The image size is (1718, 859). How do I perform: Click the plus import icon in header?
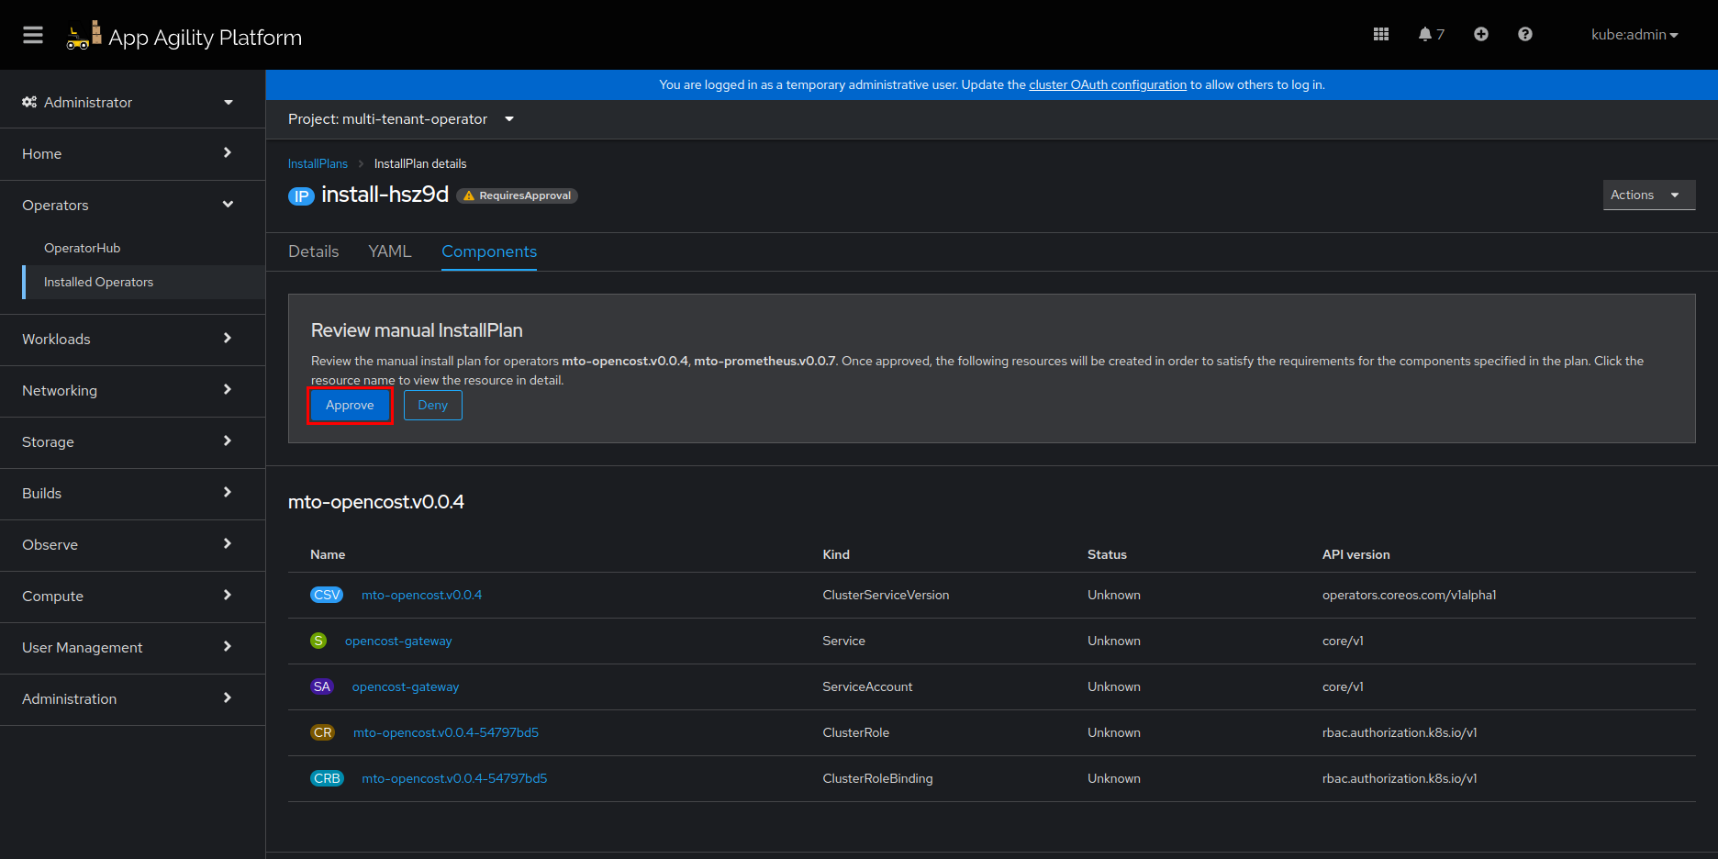[x=1480, y=35]
